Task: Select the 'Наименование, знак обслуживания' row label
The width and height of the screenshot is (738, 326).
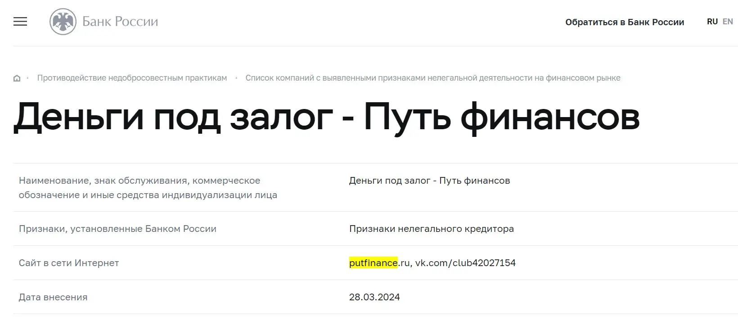Action: (x=148, y=188)
